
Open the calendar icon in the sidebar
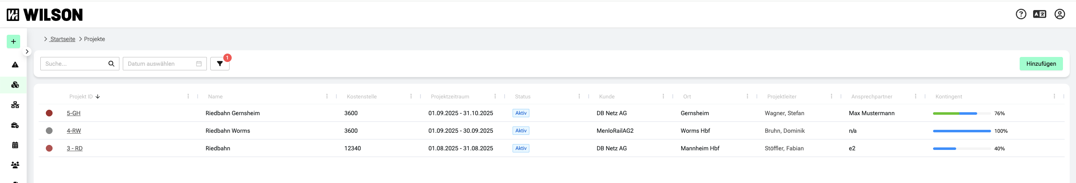pos(15,145)
